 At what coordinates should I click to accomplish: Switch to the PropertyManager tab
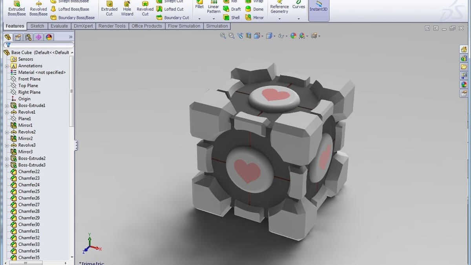click(x=18, y=37)
